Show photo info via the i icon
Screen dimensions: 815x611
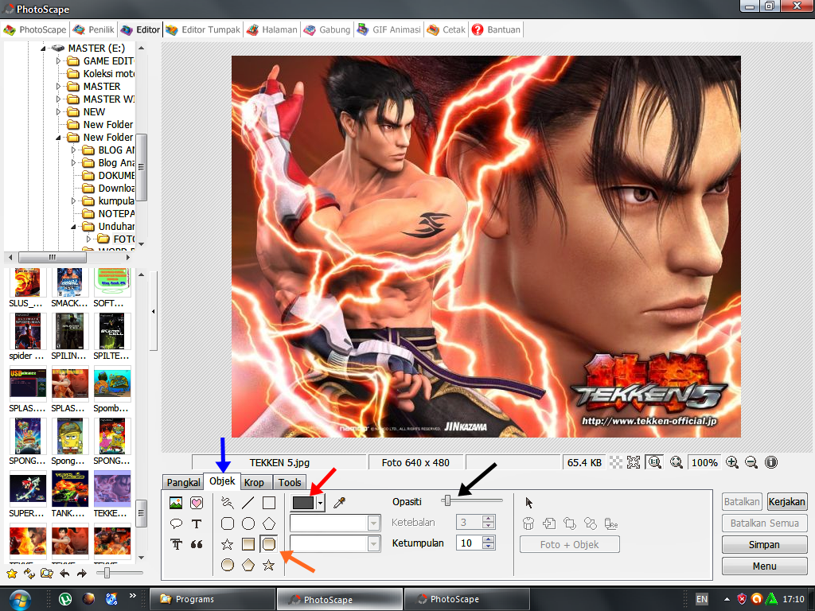[771, 462]
